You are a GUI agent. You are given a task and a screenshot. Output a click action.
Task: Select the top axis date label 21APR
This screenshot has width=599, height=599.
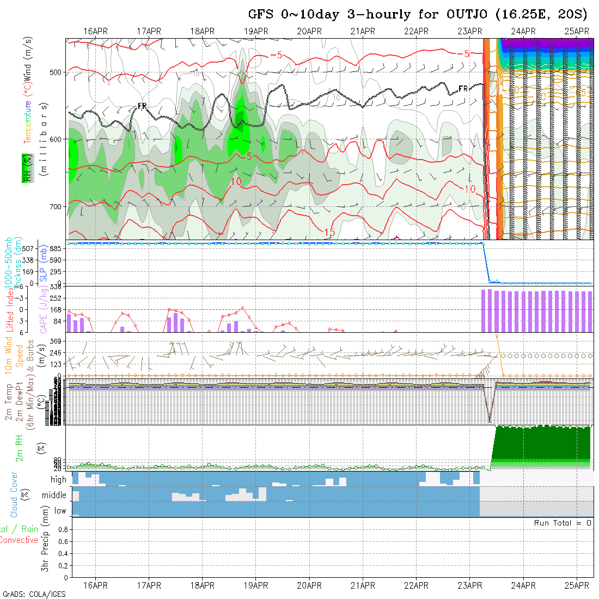(x=363, y=32)
